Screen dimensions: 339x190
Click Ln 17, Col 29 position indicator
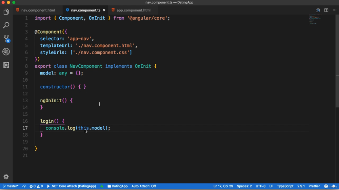[223, 186]
